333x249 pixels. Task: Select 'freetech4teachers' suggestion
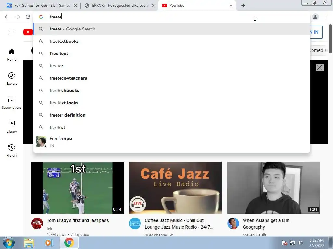coord(172,78)
